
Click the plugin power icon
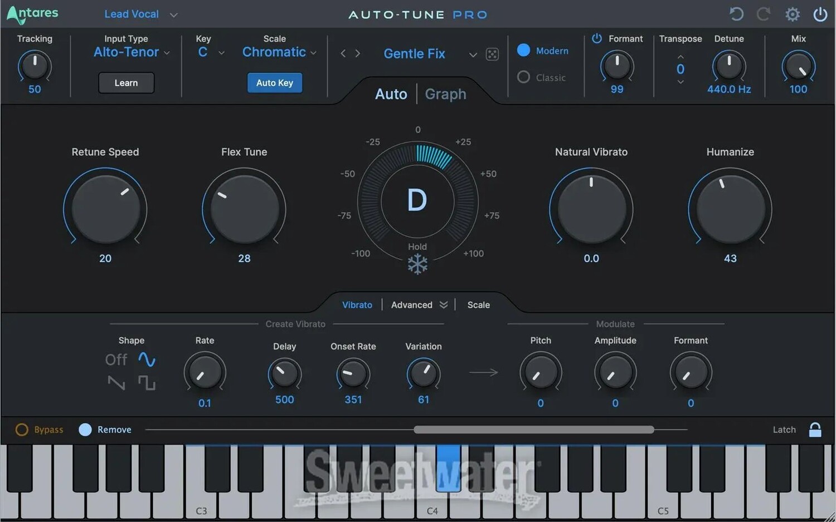820,14
